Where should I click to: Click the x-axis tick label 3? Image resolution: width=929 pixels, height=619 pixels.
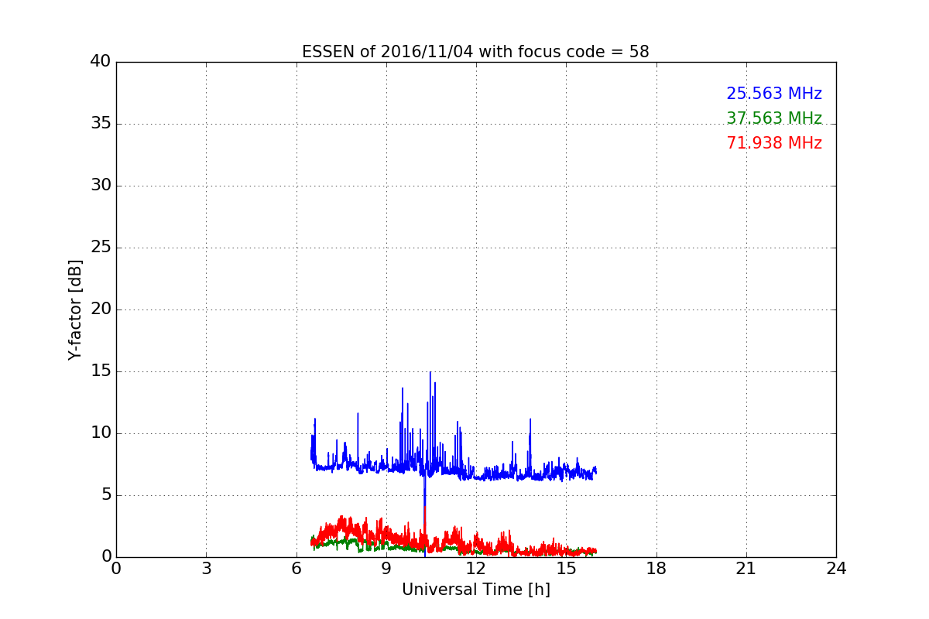[206, 569]
